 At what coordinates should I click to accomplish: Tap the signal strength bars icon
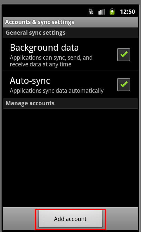tap(102, 11)
